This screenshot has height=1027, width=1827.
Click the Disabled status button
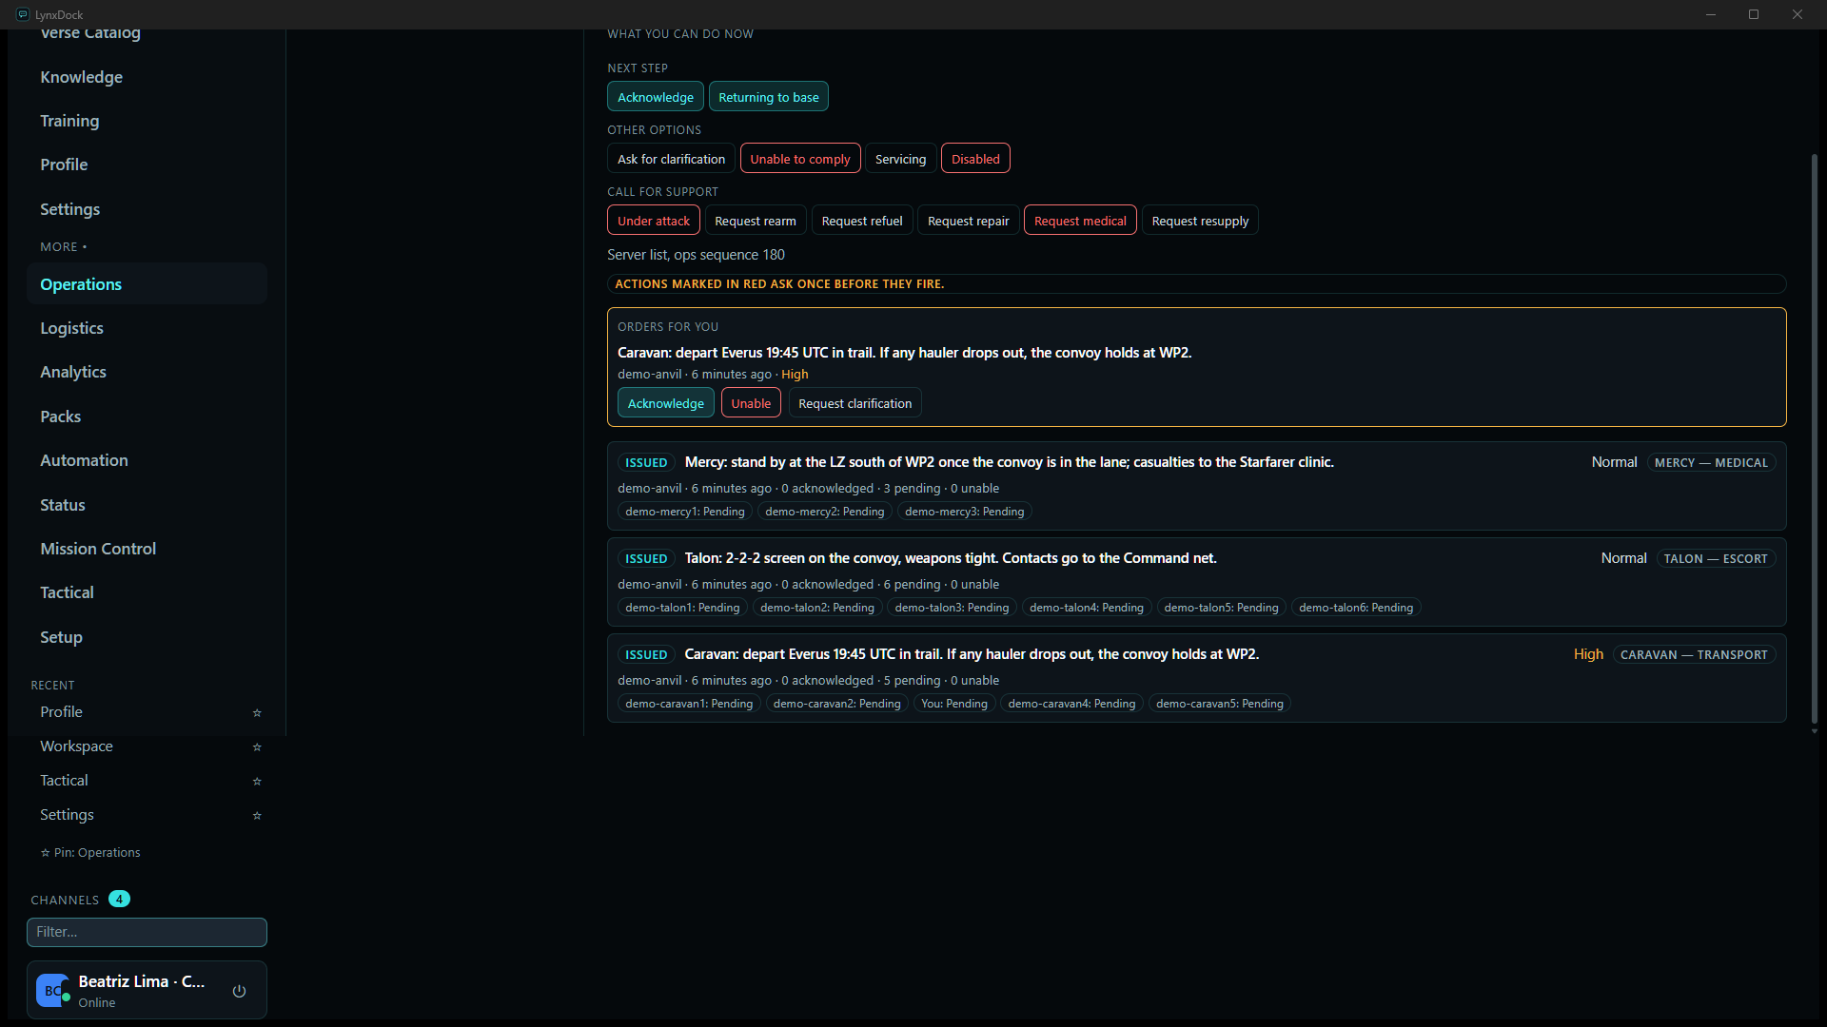point(975,159)
